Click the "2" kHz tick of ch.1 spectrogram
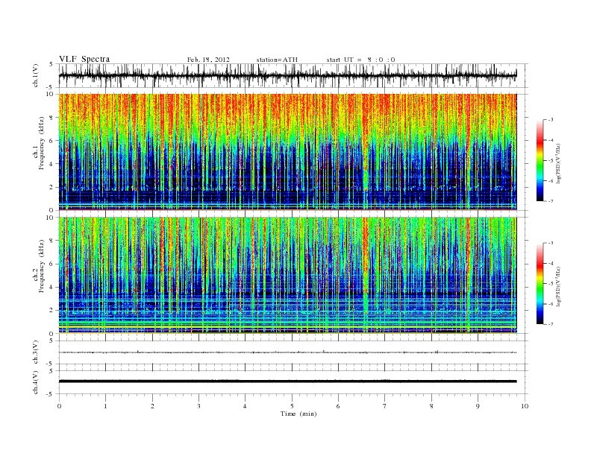 point(51,187)
